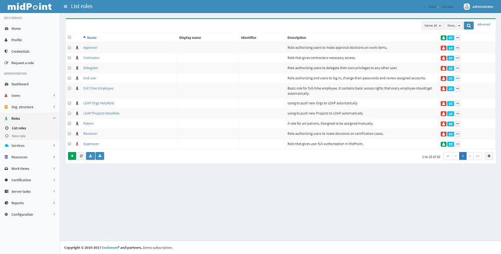Expand the Configuration sidebar menu

(x=30, y=214)
